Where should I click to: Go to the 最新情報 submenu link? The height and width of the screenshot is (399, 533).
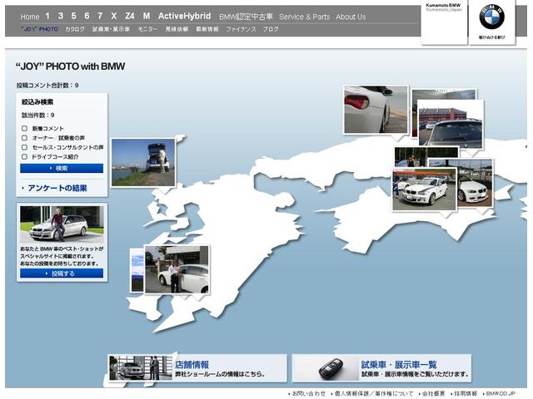207,29
